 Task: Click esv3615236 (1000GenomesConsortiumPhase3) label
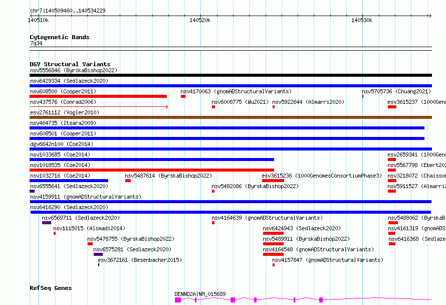[x=322, y=176]
